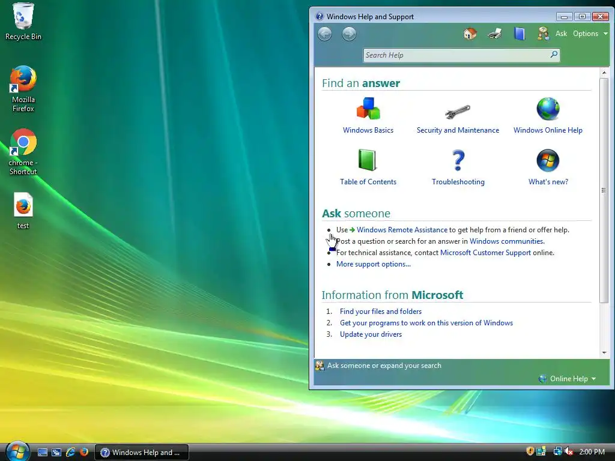Open the Online Help dropdown
Screen dimensions: 615x461
click(568, 379)
